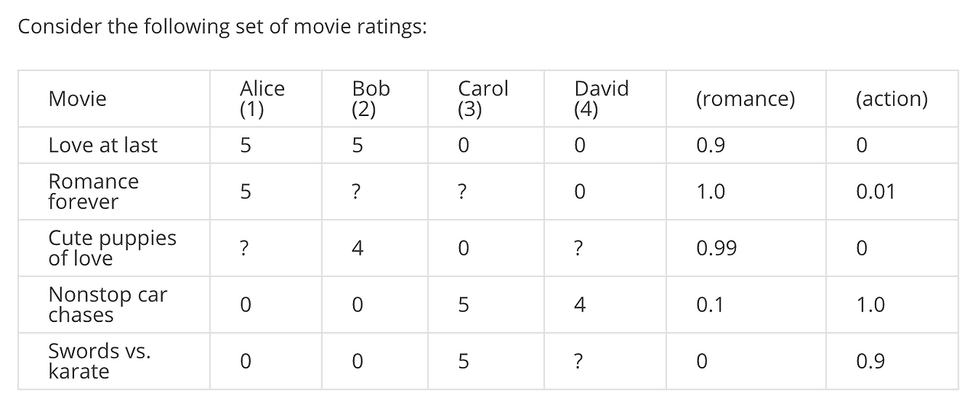
Task: Select David's rating 4 for Nonstop car chases
Action: coord(580,305)
